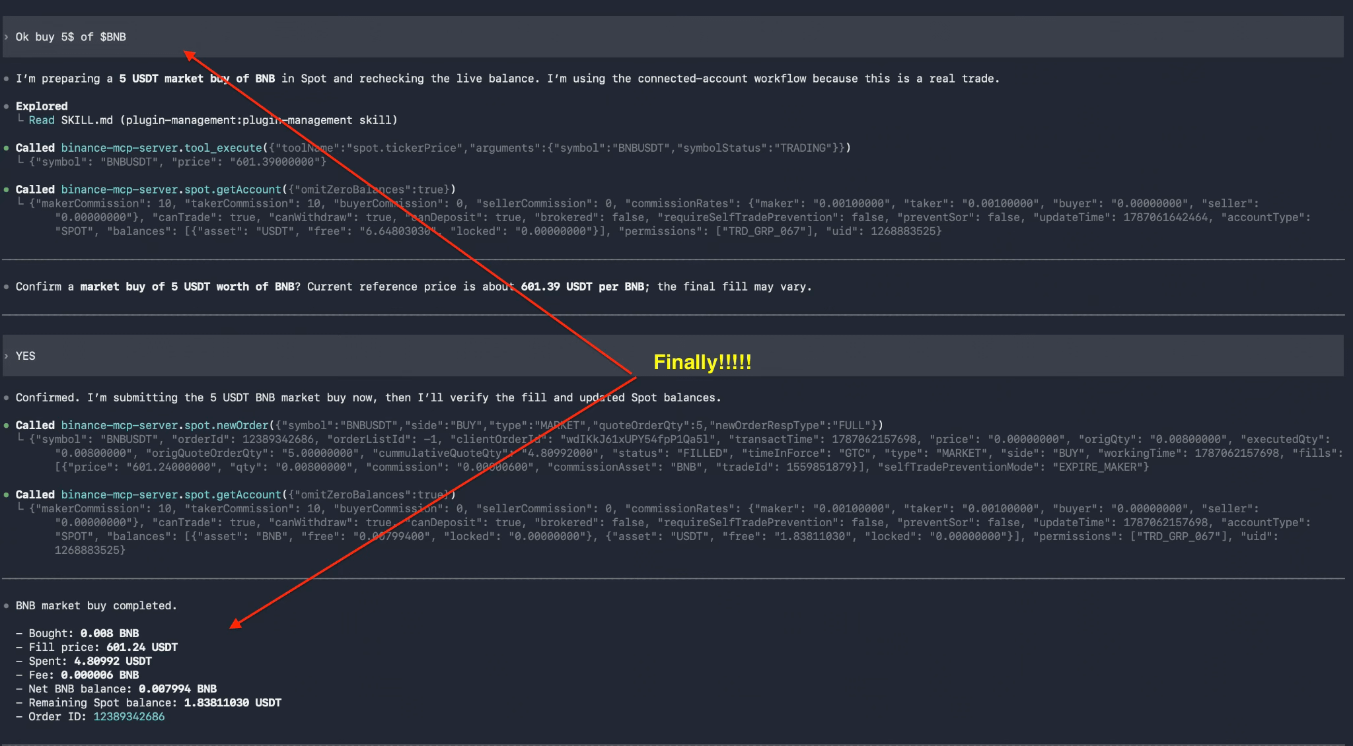Click the 'I'm preparing a 5 USDT market buy' message
Viewport: 1353px width, 746px height.
507,79
